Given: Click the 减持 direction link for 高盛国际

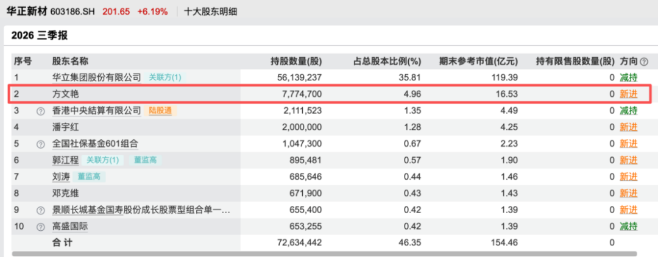Looking at the screenshot, I should tap(629, 227).
